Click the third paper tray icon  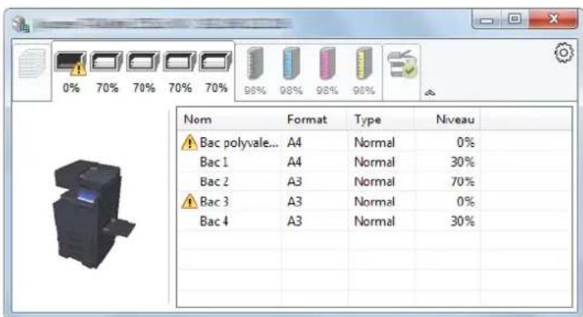[143, 62]
